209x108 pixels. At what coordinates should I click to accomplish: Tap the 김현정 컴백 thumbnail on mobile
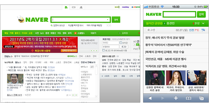click(155, 78)
